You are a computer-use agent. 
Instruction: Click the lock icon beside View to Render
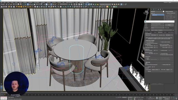173,30
